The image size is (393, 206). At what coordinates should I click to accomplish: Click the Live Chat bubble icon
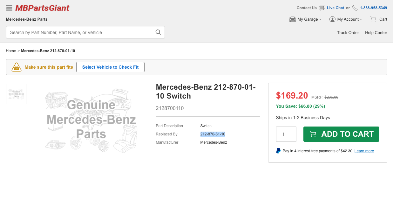tap(322, 8)
